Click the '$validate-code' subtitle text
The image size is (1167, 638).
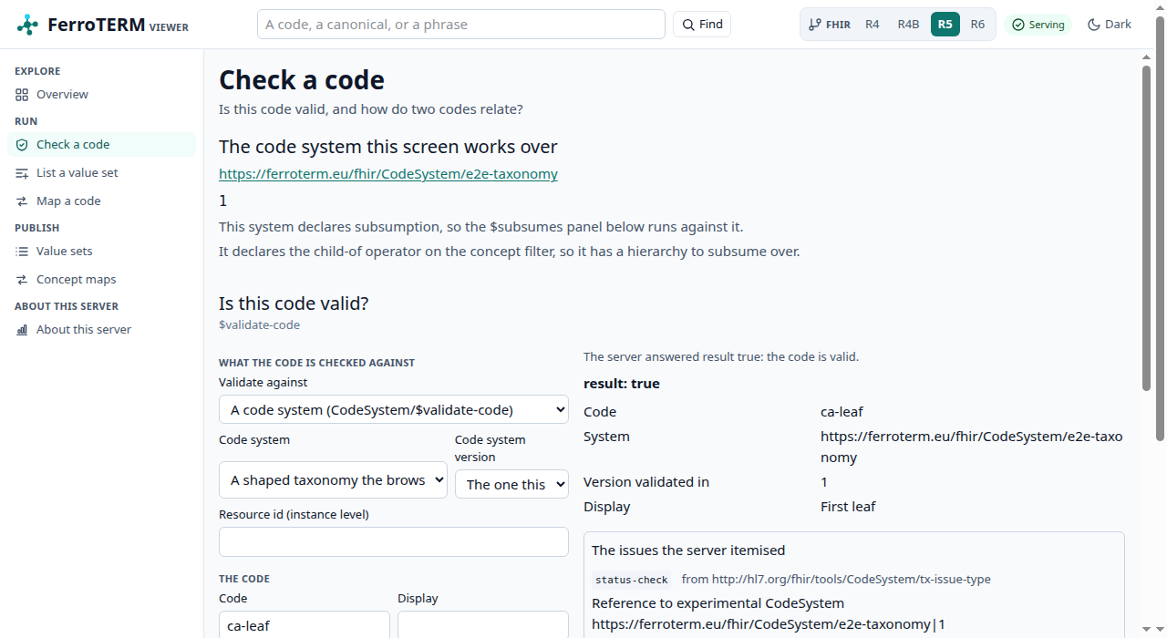pos(259,324)
